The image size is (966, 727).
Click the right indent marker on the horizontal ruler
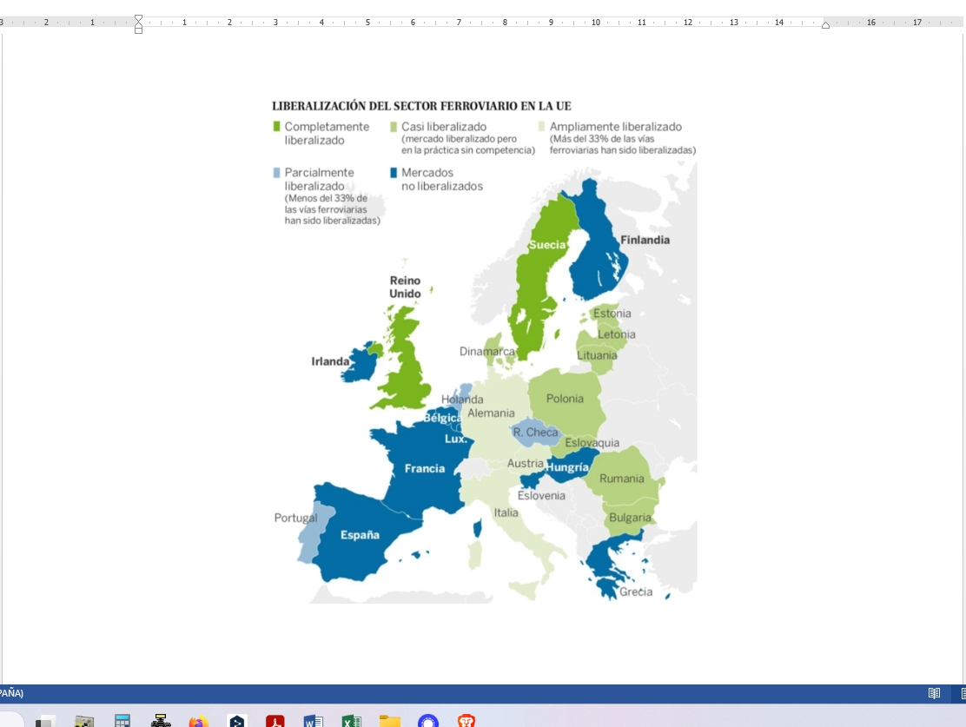pyautogui.click(x=824, y=24)
